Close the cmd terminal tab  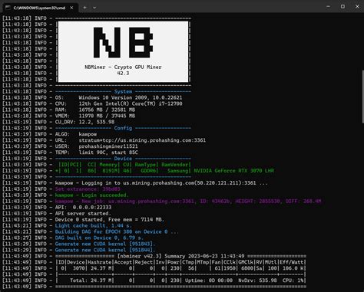(71, 8)
